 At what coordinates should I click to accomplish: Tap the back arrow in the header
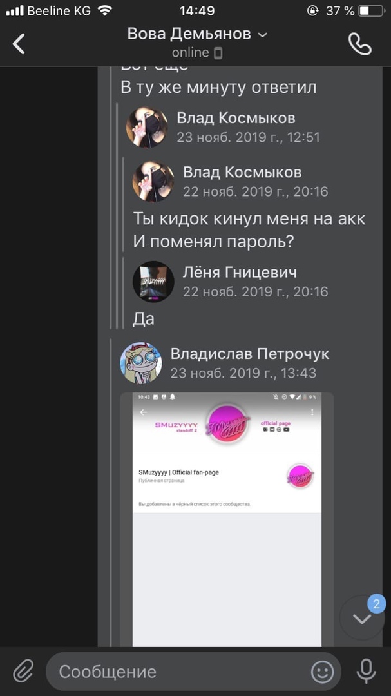(19, 44)
